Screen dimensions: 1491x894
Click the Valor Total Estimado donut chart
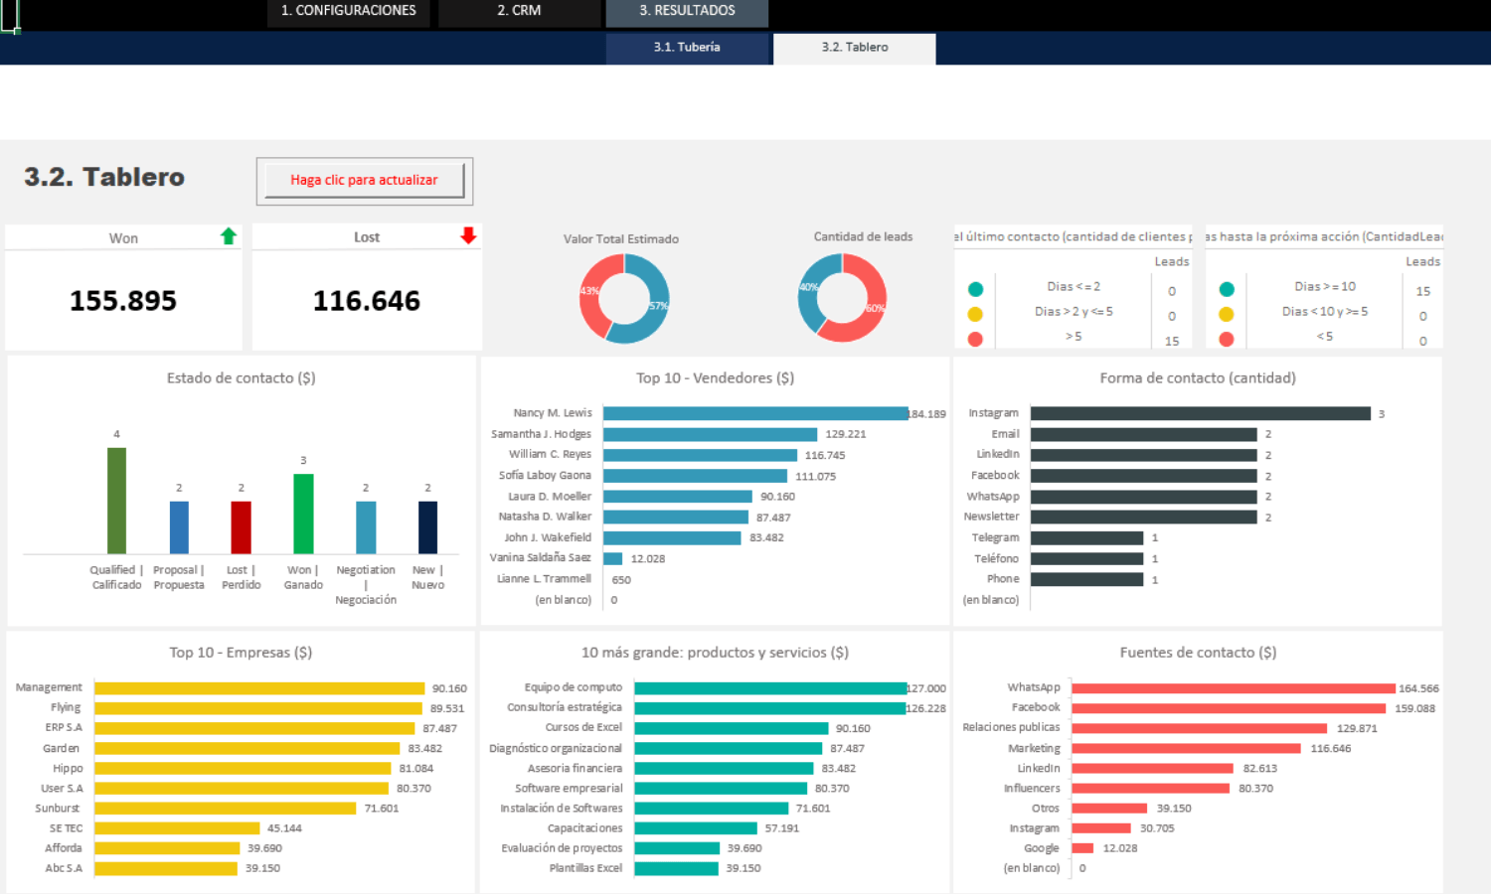[x=624, y=299]
